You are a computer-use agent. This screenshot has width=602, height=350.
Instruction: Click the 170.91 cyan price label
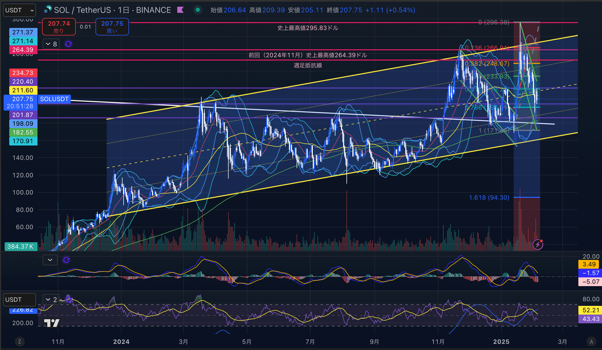(x=23, y=141)
